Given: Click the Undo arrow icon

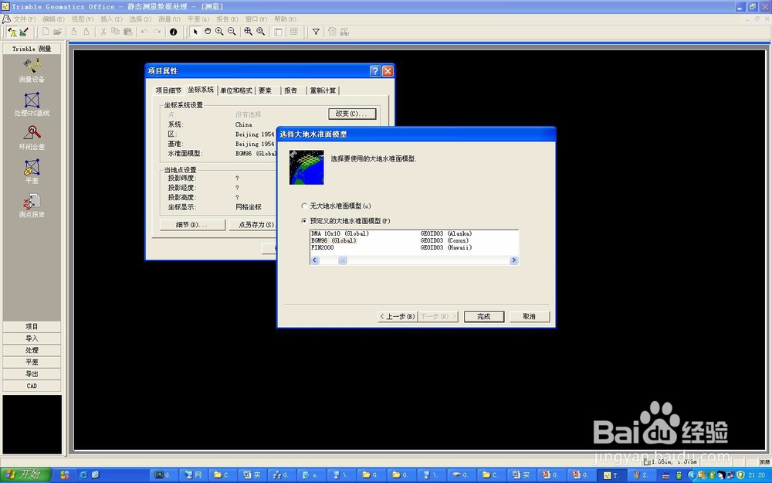Looking at the screenshot, I should (144, 32).
